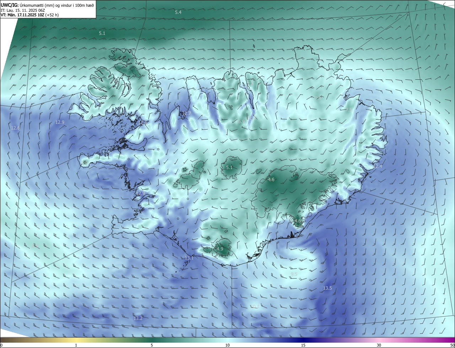
Task: Click the 4.6 value near the southeast coastal glacier tip
Action: coord(298,221)
